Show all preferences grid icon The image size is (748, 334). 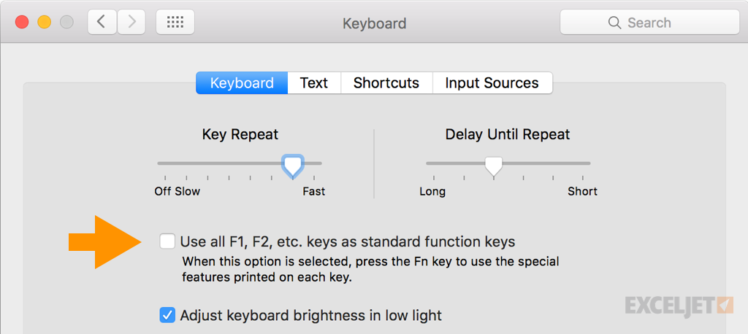[x=175, y=23]
